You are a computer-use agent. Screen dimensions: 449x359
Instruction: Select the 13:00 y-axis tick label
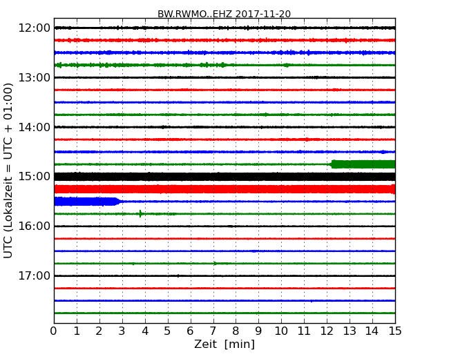coord(34,77)
